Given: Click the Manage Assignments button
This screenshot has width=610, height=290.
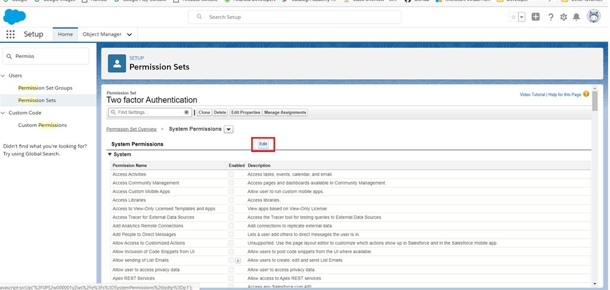Looking at the screenshot, I should (285, 113).
